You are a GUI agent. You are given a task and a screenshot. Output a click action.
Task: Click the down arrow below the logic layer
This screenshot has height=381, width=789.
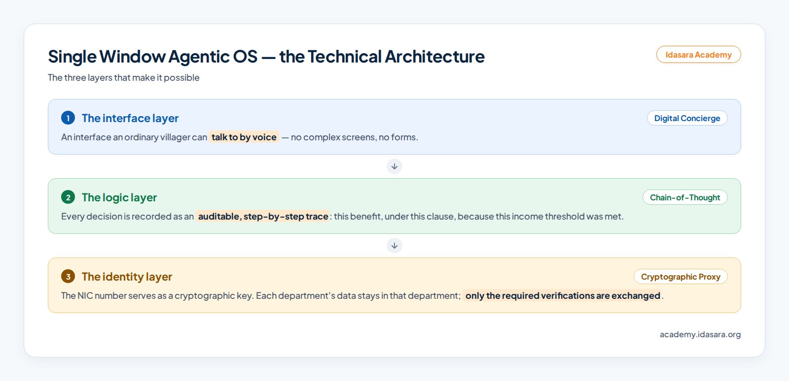pyautogui.click(x=394, y=246)
